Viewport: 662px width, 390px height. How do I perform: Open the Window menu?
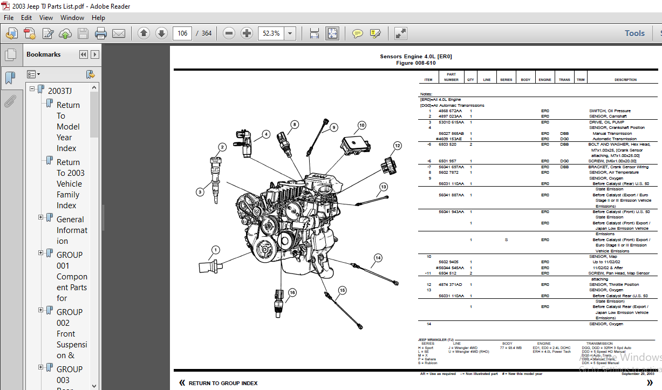pyautogui.click(x=72, y=18)
